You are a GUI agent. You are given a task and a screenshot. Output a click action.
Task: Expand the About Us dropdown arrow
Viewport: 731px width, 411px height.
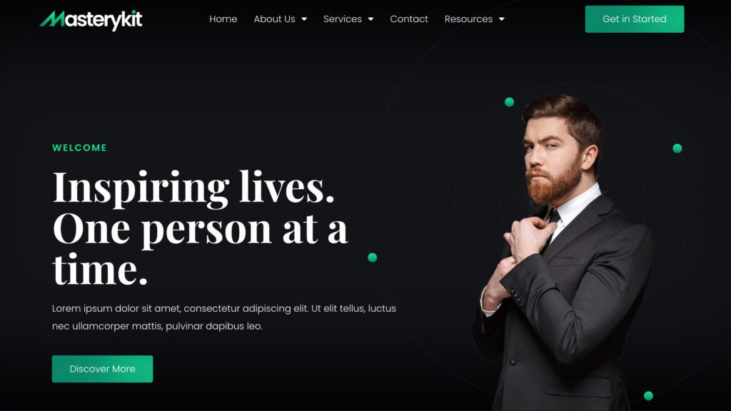coord(304,19)
